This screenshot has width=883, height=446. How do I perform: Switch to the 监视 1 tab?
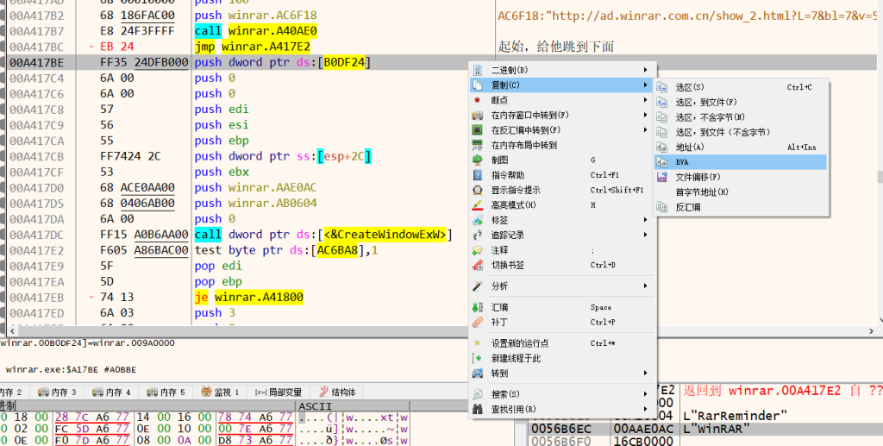pyautogui.click(x=221, y=392)
